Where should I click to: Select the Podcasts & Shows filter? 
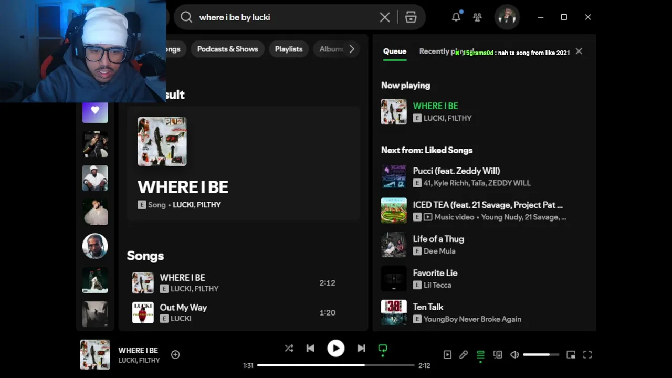pos(227,49)
